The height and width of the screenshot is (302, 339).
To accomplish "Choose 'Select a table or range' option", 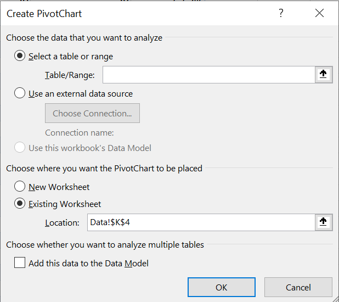I will (20, 56).
